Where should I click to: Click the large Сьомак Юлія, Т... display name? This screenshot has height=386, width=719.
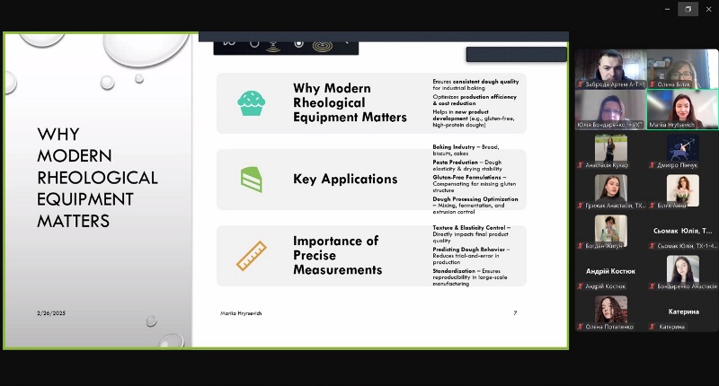tap(683, 231)
